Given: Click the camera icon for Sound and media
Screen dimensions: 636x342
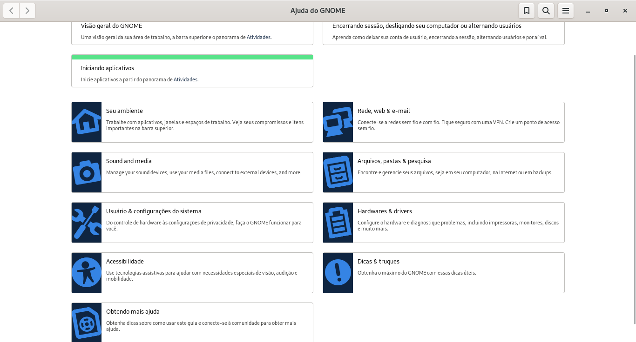Looking at the screenshot, I should [x=87, y=172].
